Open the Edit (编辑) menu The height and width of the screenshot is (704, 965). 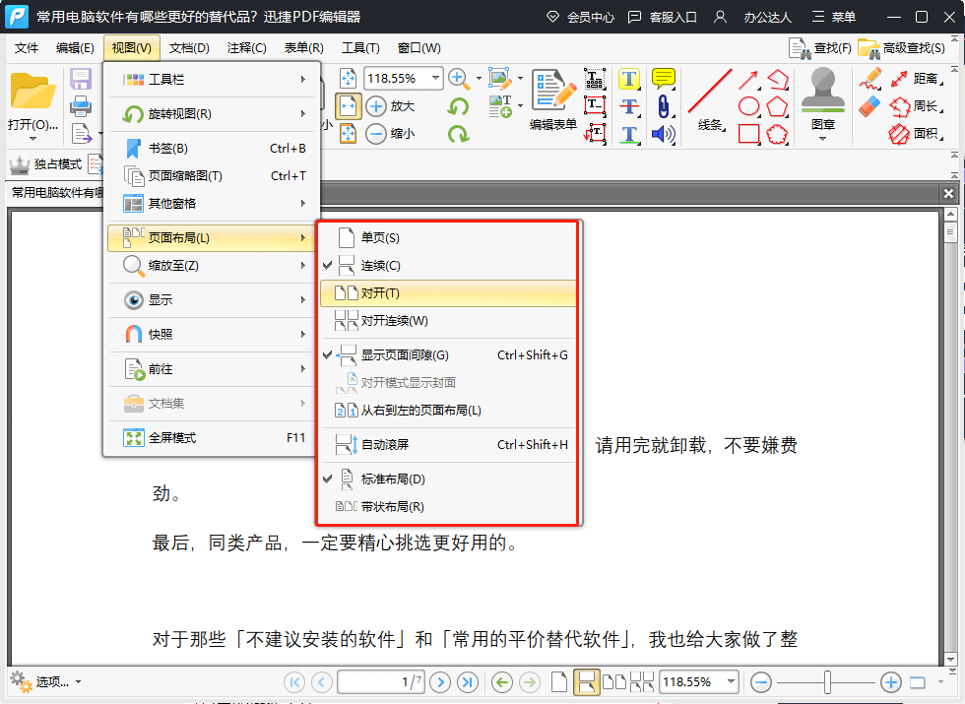click(75, 48)
